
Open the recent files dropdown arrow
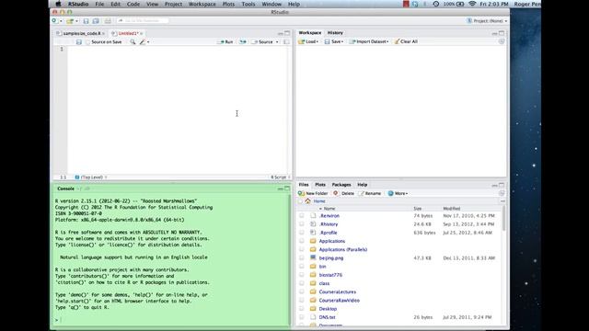click(76, 21)
